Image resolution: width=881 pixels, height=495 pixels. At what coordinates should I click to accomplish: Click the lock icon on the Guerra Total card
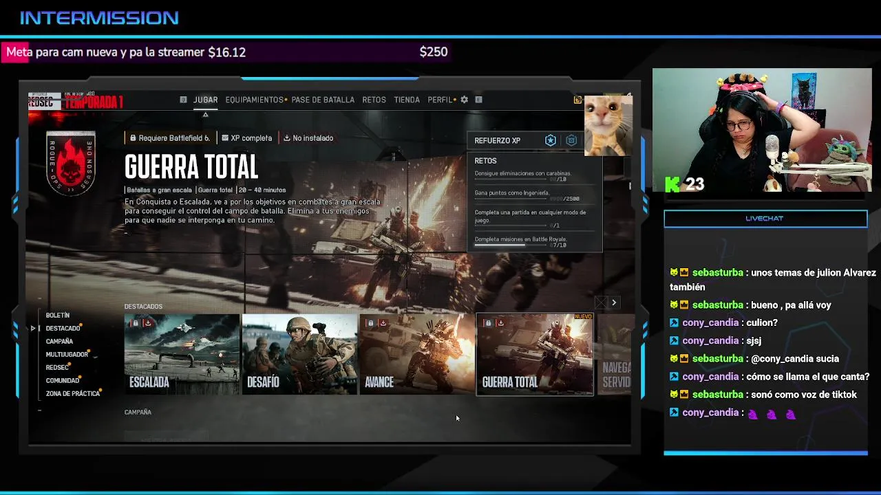click(488, 323)
